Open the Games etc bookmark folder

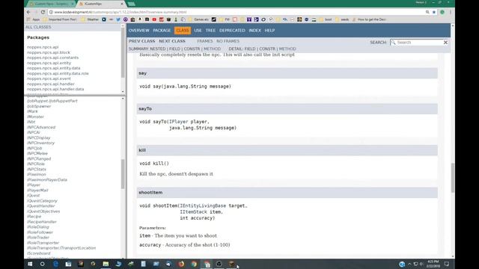(x=198, y=19)
